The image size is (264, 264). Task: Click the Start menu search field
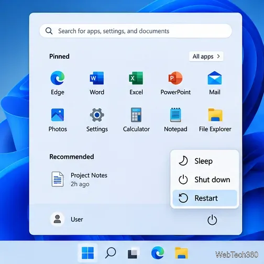pos(136,31)
